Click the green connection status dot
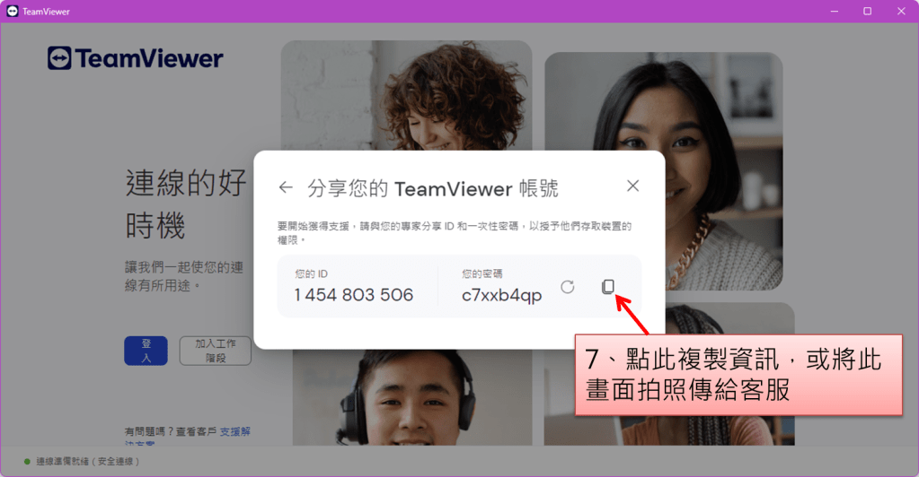Viewport: 919px width, 477px height. [x=27, y=461]
